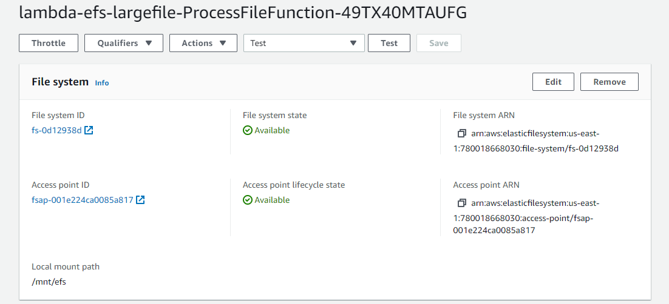Click the Access point lifecycle Available checkmark icon
The width and height of the screenshot is (669, 304).
click(x=247, y=200)
